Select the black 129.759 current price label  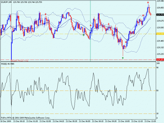point(160,15)
